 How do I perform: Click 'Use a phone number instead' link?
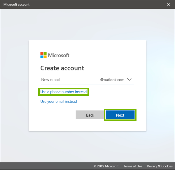point(63,92)
